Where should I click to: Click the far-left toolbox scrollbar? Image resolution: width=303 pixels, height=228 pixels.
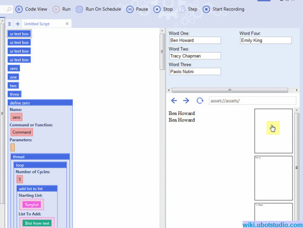(2, 114)
